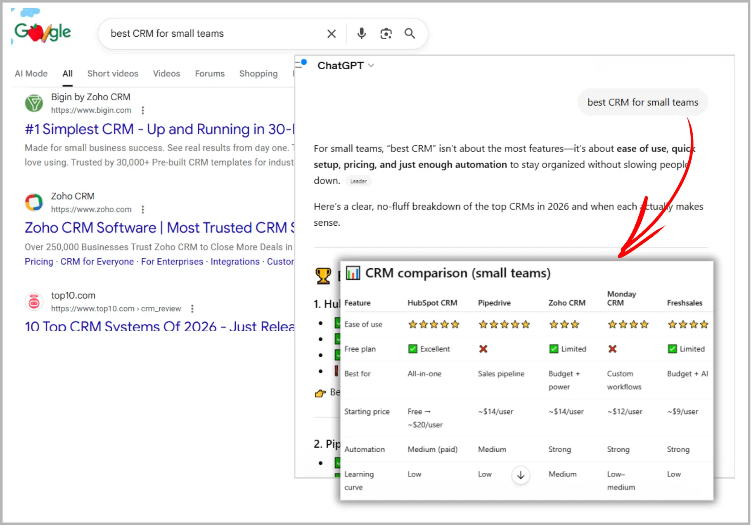Viewport: 751px width, 526px height.
Task: Open 'Zoho CRM Software' result link
Action: [160, 228]
